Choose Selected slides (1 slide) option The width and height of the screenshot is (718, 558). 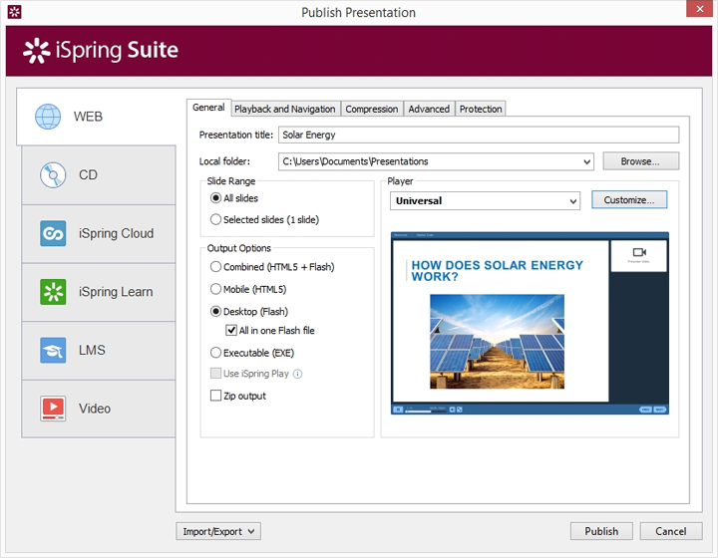(x=215, y=219)
